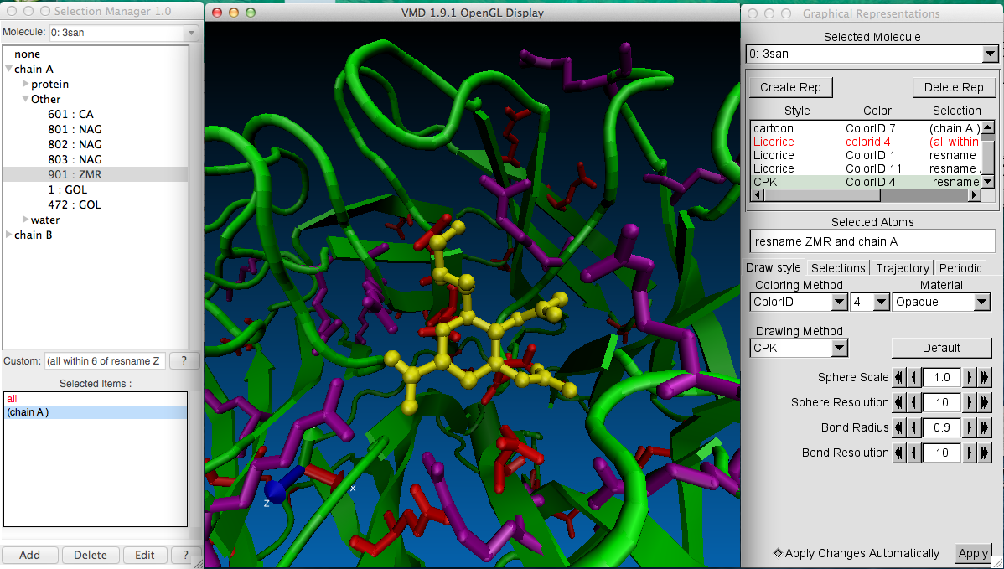The image size is (1004, 569).
Task: Click double-right arrow for Bond Resolution
Action: [x=985, y=453]
